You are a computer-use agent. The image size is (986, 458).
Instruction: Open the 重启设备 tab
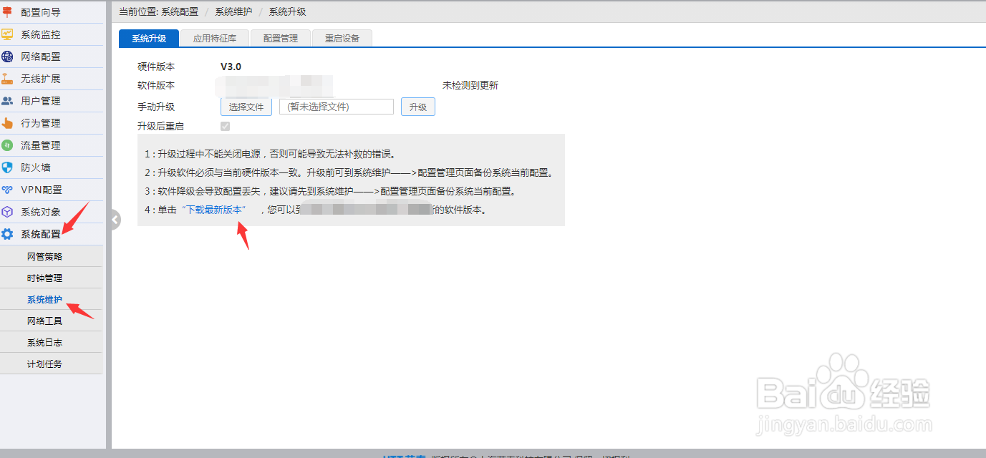point(342,38)
